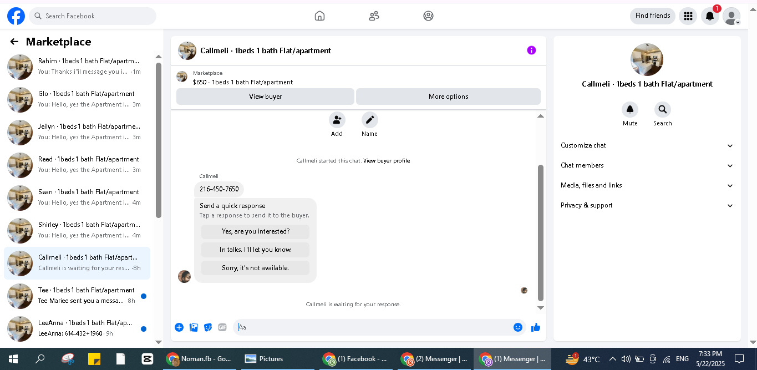The image size is (757, 370).
Task: Click Callmeli profile picture in right panel
Action: coord(647,59)
